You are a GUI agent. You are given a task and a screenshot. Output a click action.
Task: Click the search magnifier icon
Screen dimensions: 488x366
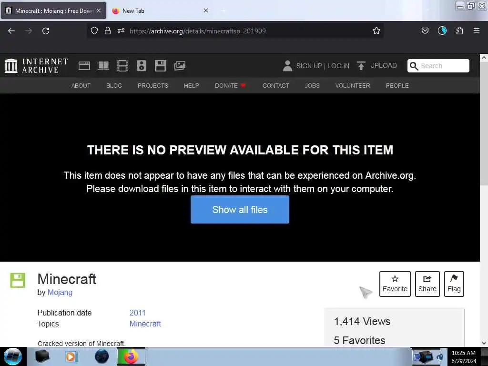click(x=414, y=66)
